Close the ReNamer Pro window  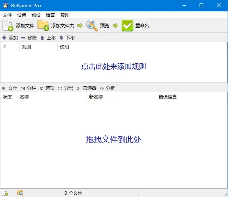(x=219, y=6)
